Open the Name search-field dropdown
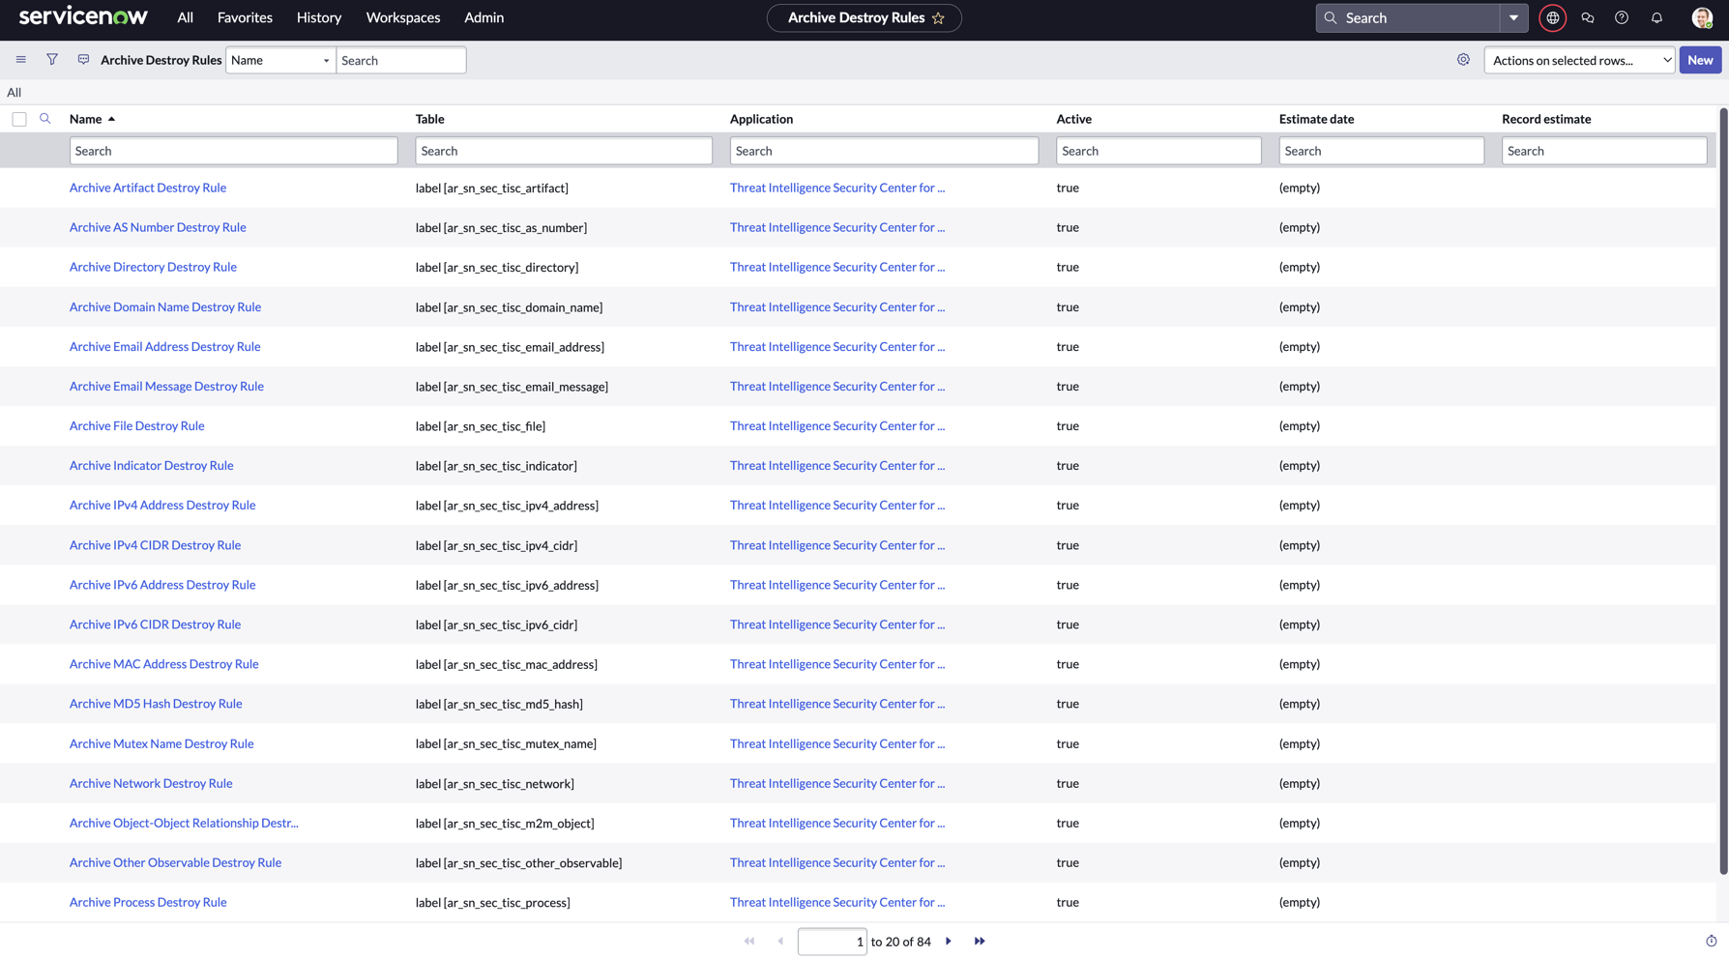The height and width of the screenshot is (958, 1729). tap(280, 60)
